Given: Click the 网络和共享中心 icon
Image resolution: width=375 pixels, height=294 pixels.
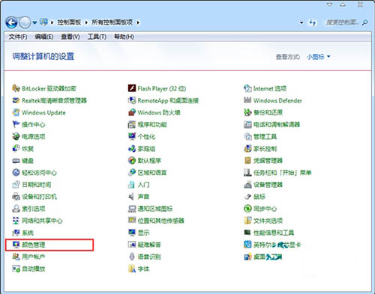Looking at the screenshot, I should pos(16,221).
